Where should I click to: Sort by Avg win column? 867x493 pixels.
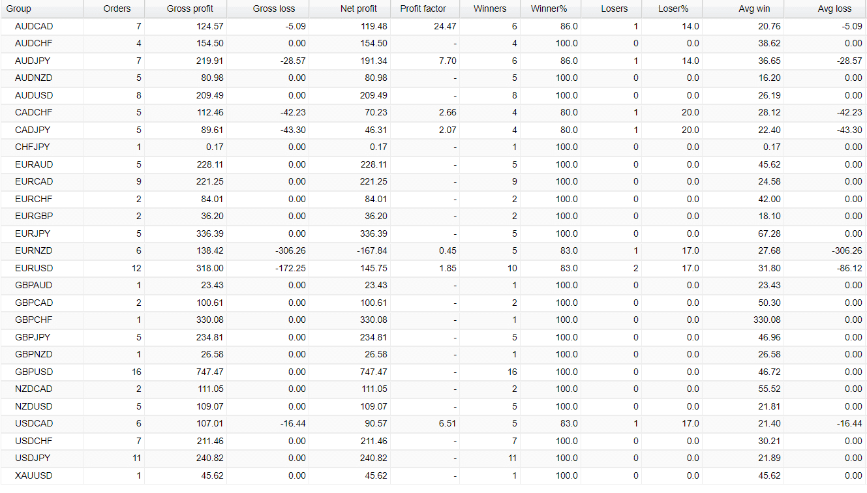[x=743, y=9]
